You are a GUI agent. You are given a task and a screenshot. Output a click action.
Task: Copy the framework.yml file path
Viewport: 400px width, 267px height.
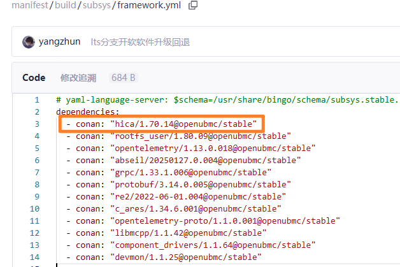(x=192, y=5)
